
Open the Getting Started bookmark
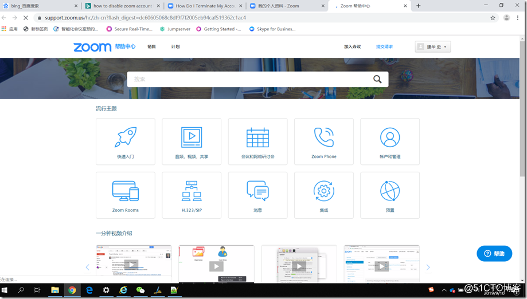coord(218,29)
